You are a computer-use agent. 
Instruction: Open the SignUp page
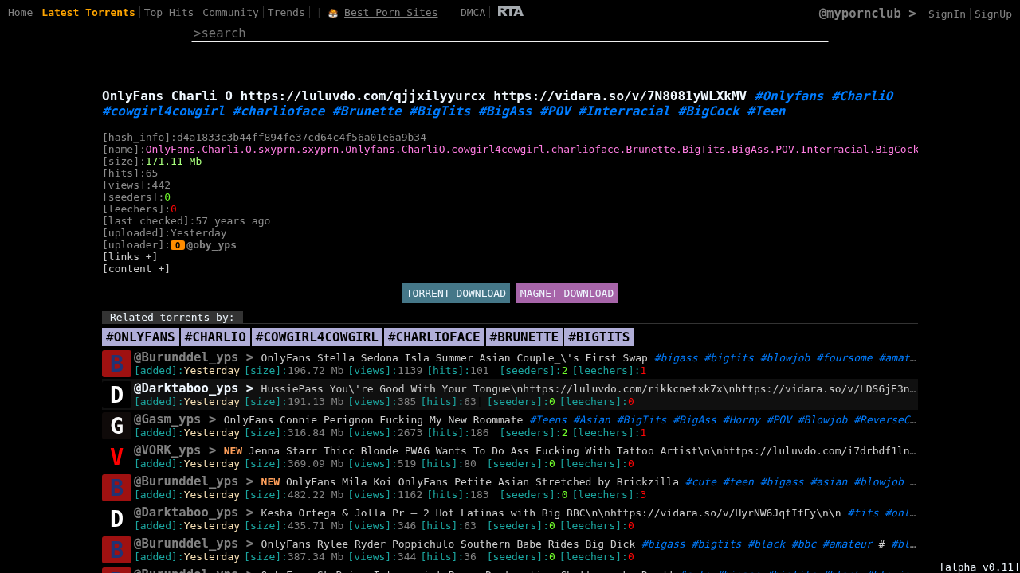tap(993, 14)
